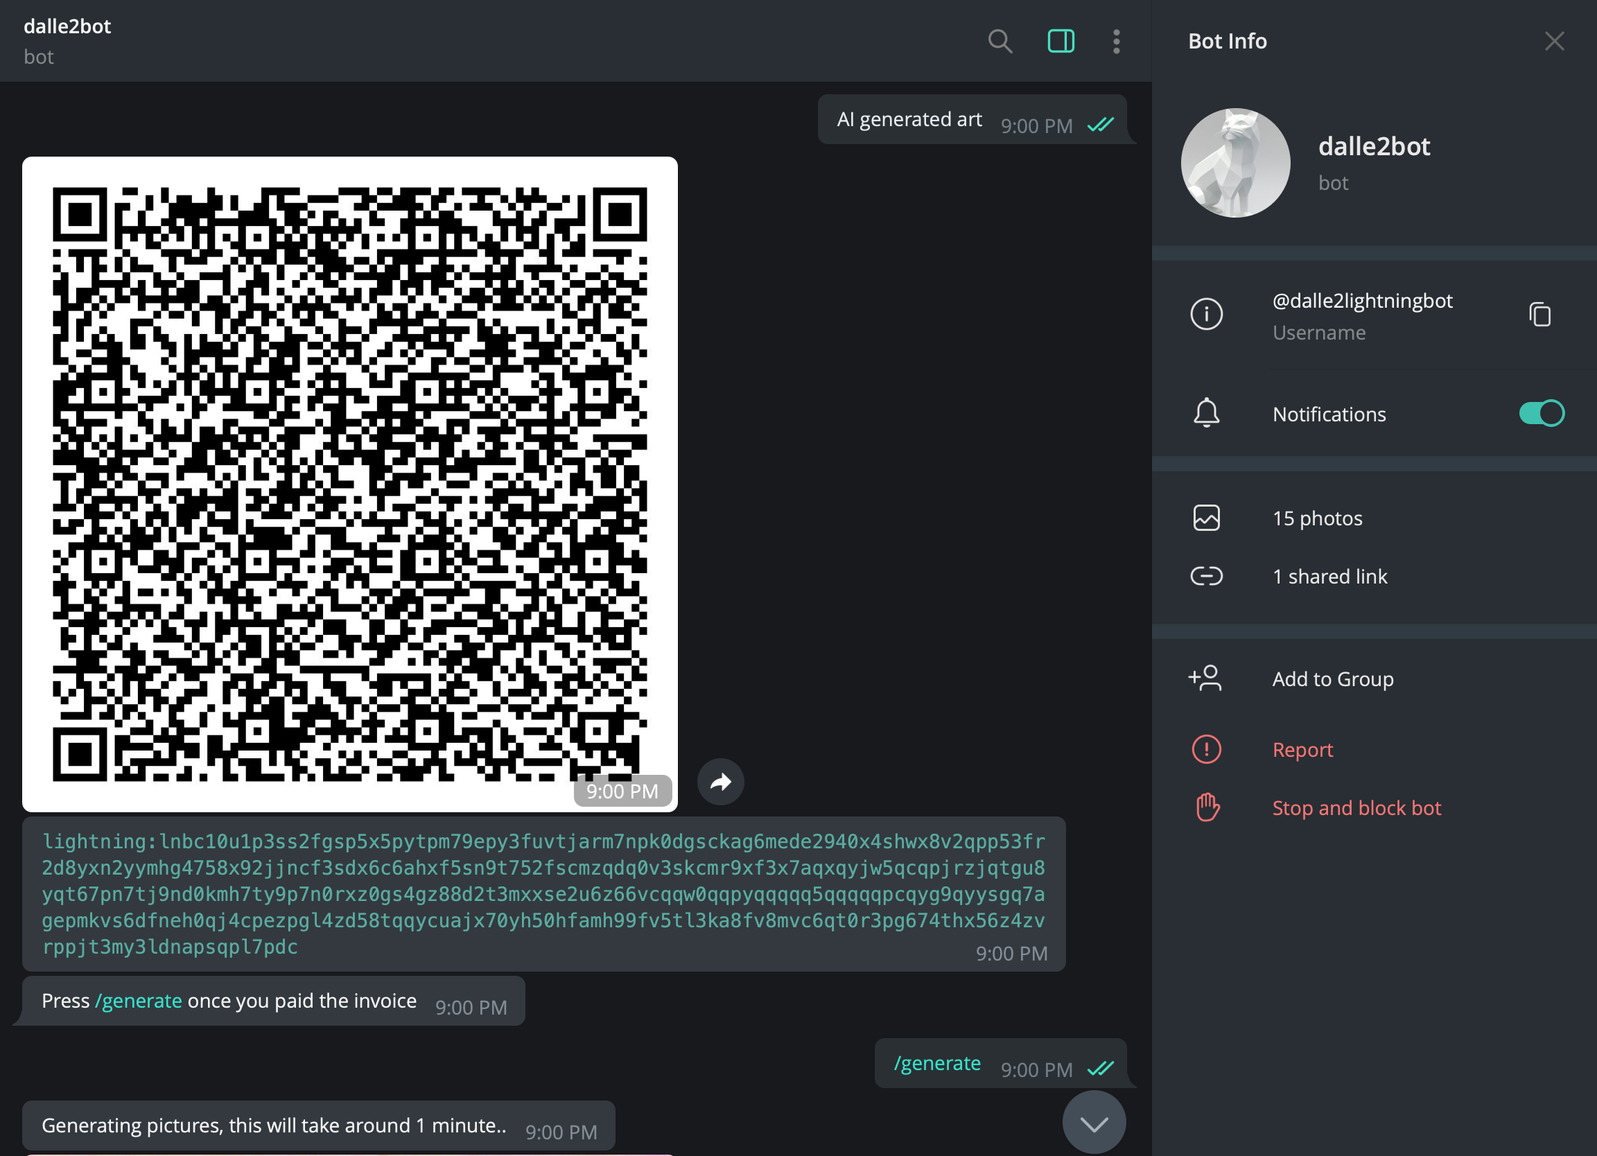This screenshot has height=1156, width=1597.
Task: Jump to bottom using down chevron button
Action: coord(1094,1123)
